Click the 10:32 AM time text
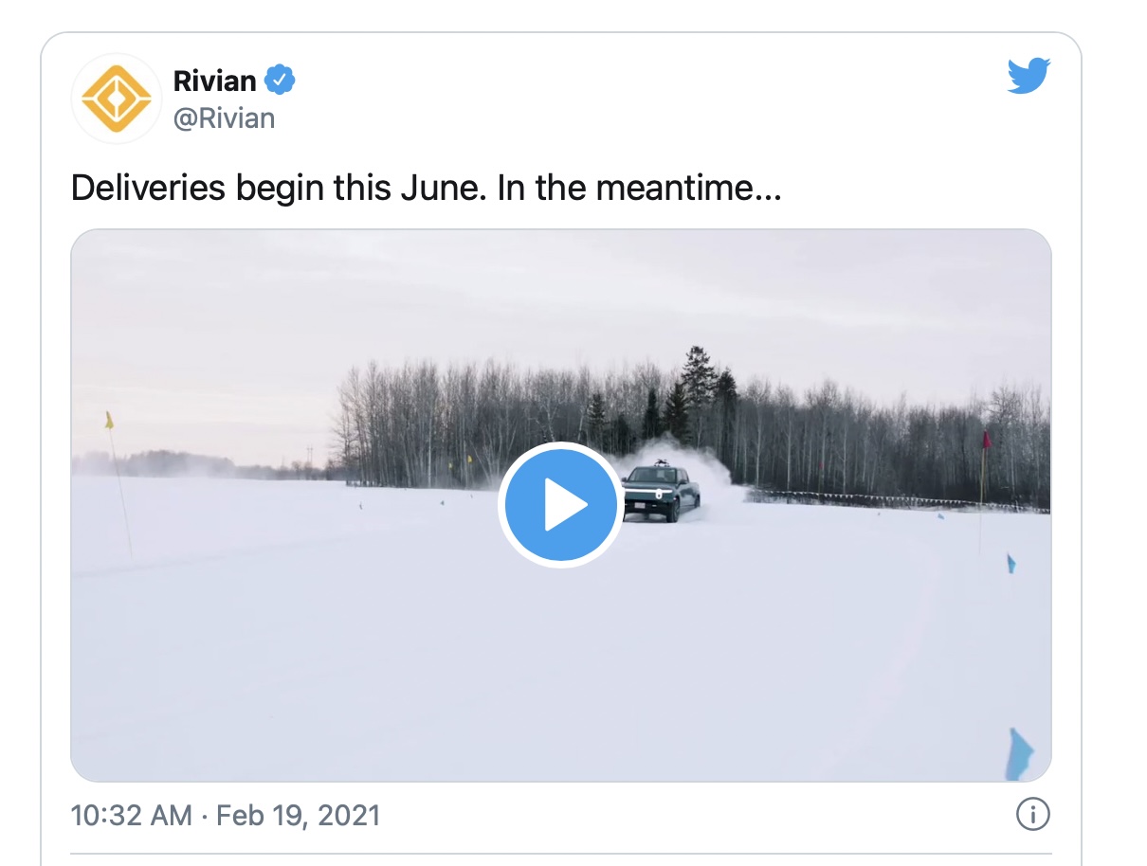 pyautogui.click(x=130, y=813)
